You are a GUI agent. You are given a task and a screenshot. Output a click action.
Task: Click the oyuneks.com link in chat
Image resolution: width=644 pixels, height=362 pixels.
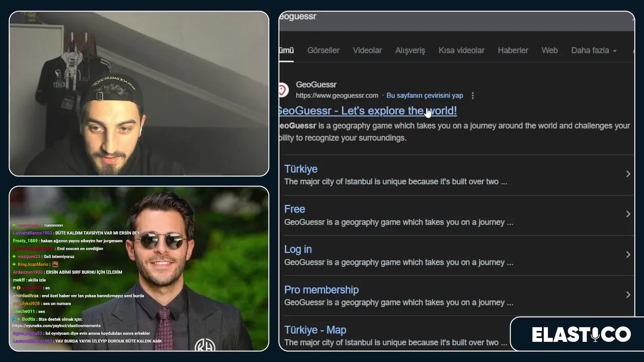pyautogui.click(x=56, y=326)
